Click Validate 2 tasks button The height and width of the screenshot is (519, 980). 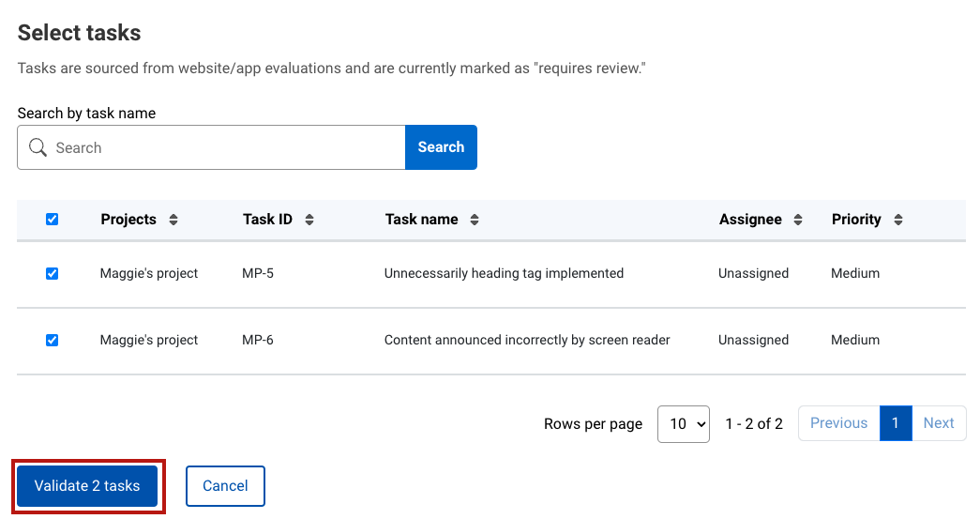[x=87, y=486]
